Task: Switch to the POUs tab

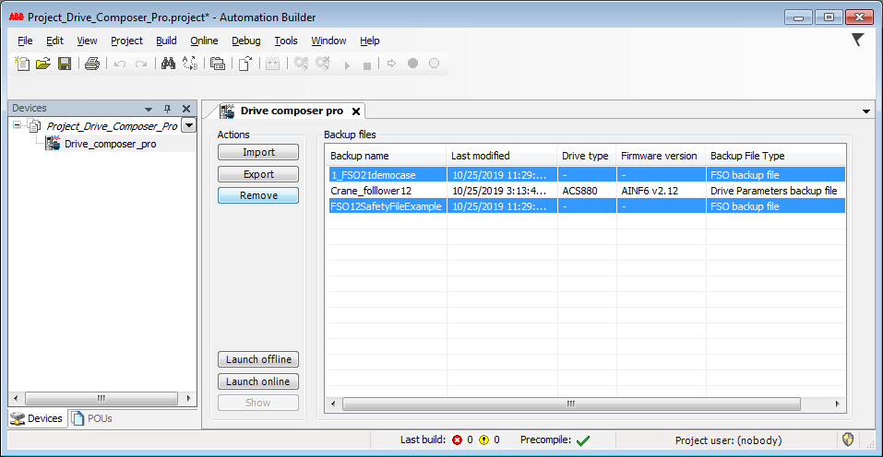Action: pos(91,418)
